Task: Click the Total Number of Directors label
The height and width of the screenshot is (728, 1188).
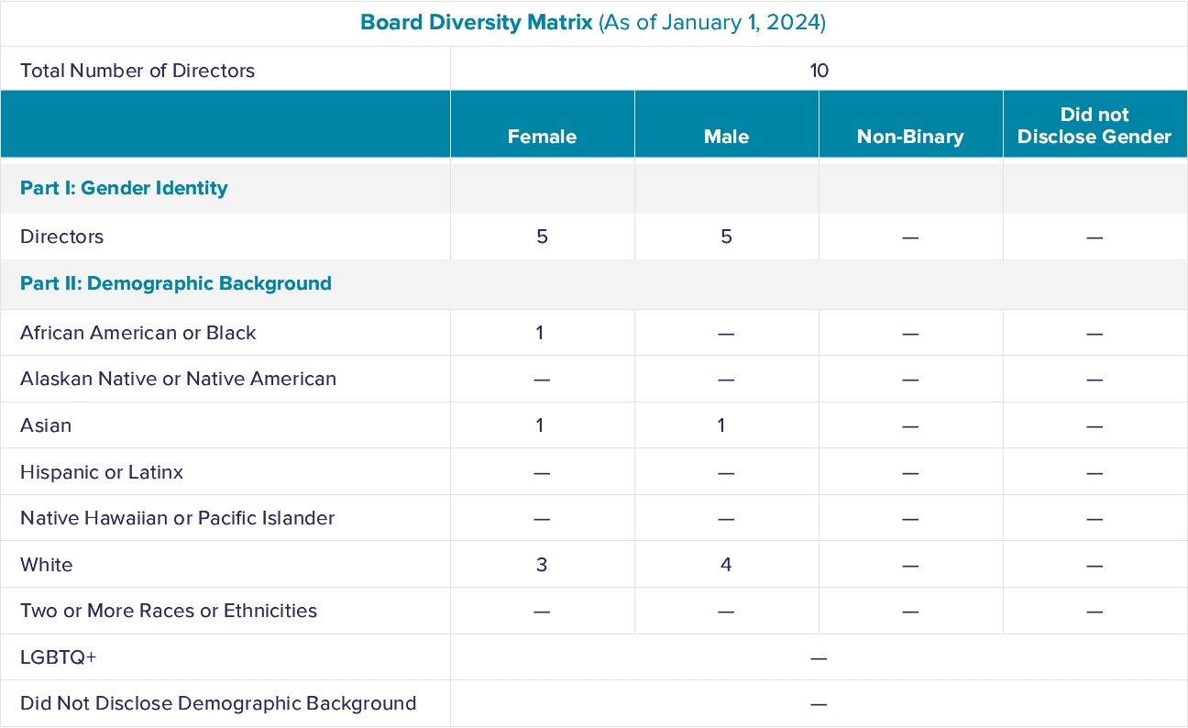Action: (137, 71)
